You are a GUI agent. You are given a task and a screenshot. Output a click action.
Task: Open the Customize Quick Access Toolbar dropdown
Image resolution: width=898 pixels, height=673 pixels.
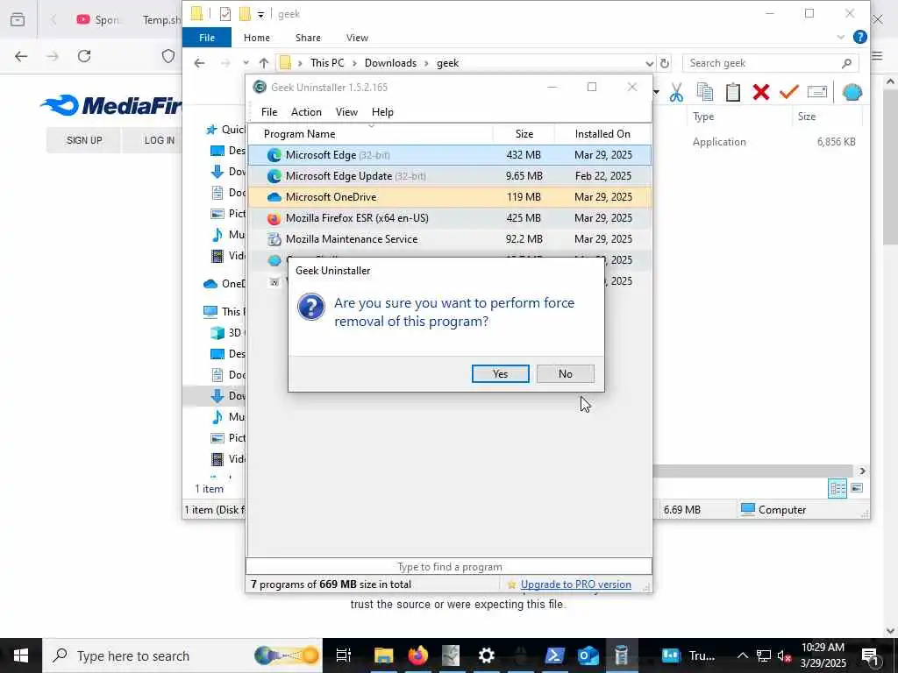[x=260, y=14]
